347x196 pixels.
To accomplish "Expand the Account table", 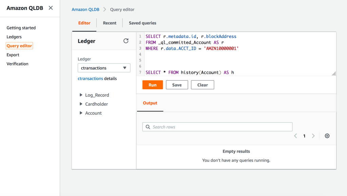I will [81, 113].
